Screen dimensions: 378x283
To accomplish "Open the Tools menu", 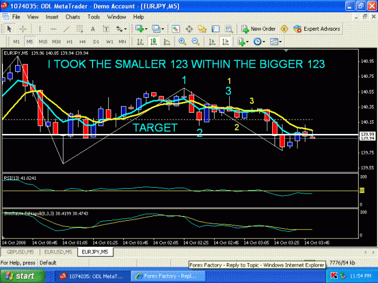I will coord(94,17).
